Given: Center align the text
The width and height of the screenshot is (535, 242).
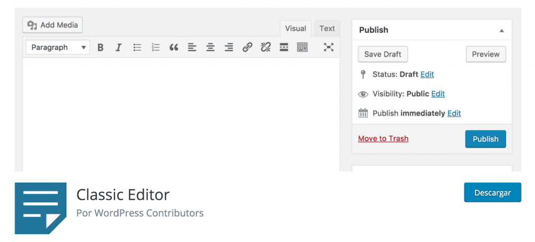Looking at the screenshot, I should (211, 47).
